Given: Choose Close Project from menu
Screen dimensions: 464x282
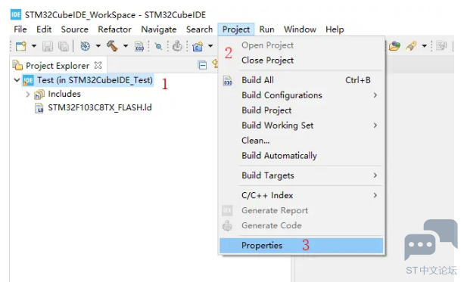Looking at the screenshot, I should [x=302, y=60].
